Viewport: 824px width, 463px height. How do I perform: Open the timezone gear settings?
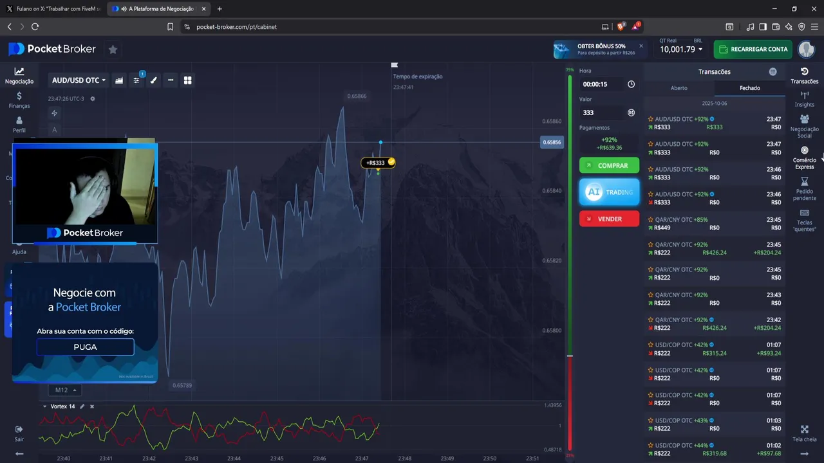[93, 99]
